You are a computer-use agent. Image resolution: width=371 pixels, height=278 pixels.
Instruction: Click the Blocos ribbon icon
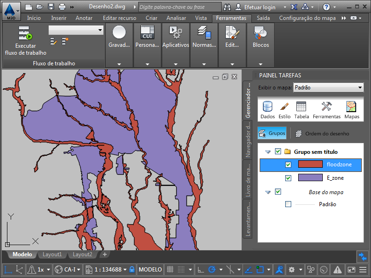click(261, 33)
